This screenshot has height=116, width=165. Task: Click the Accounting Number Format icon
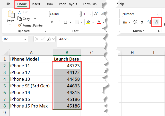[125, 22]
